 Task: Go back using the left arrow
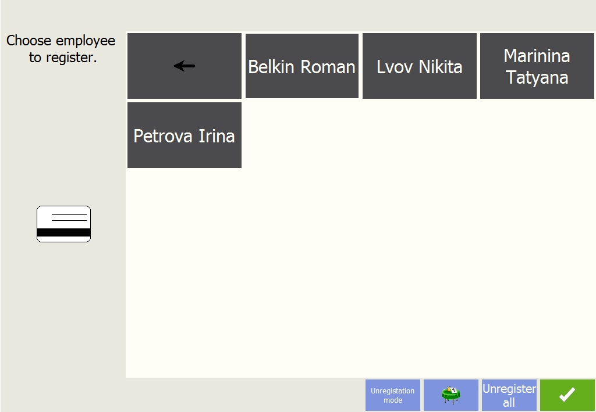point(185,66)
